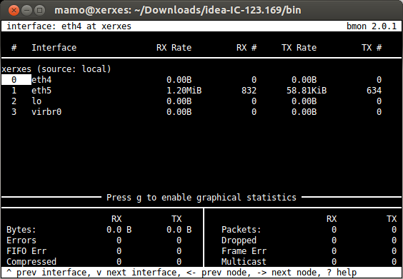Maximize the terminal window
Screen dimensions: 403x279
[39, 11]
